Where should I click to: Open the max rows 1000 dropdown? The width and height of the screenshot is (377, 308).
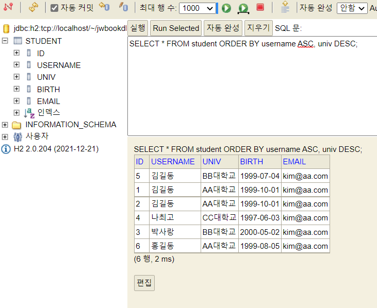[197, 8]
